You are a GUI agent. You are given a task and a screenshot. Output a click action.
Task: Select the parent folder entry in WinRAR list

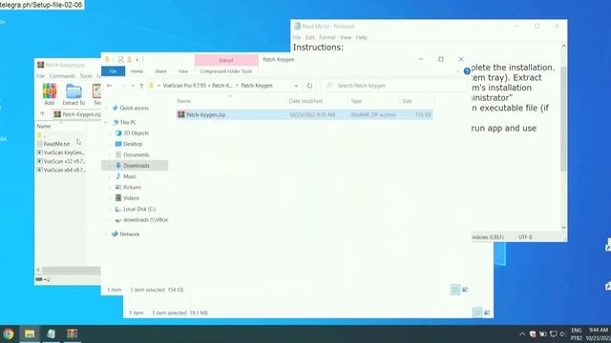pos(41,135)
